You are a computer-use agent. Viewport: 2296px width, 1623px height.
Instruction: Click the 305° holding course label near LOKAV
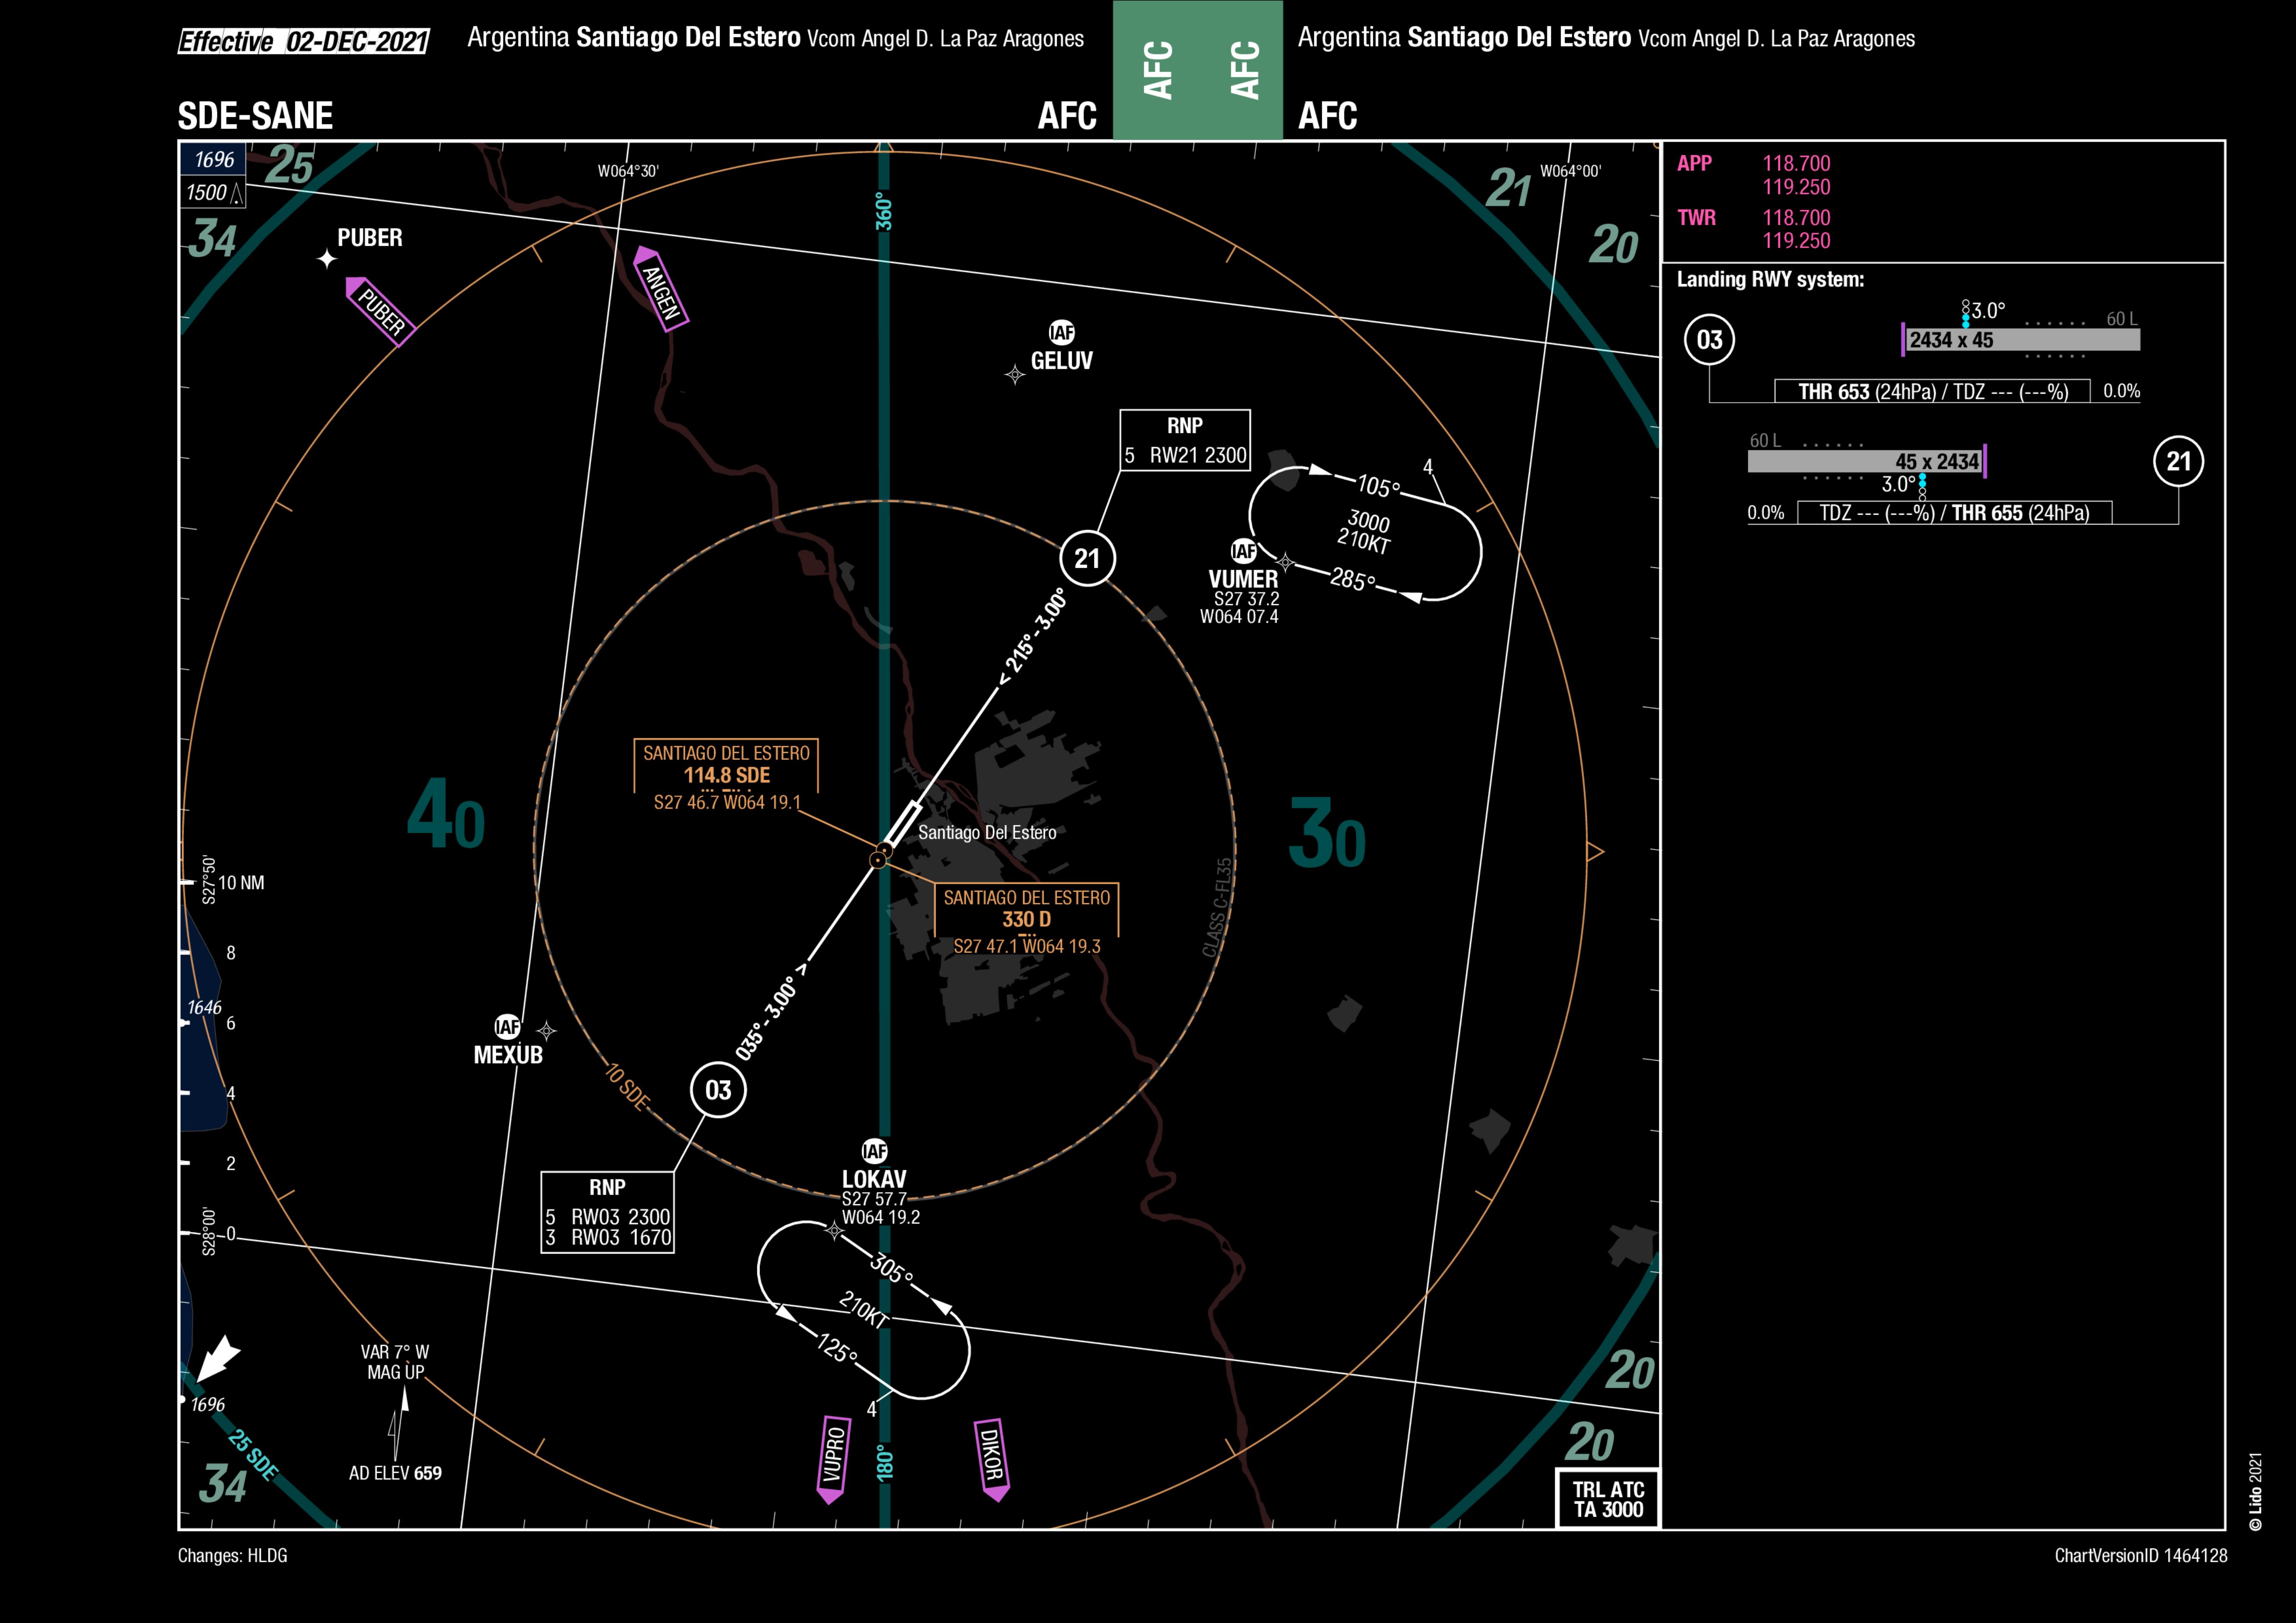tap(890, 1269)
